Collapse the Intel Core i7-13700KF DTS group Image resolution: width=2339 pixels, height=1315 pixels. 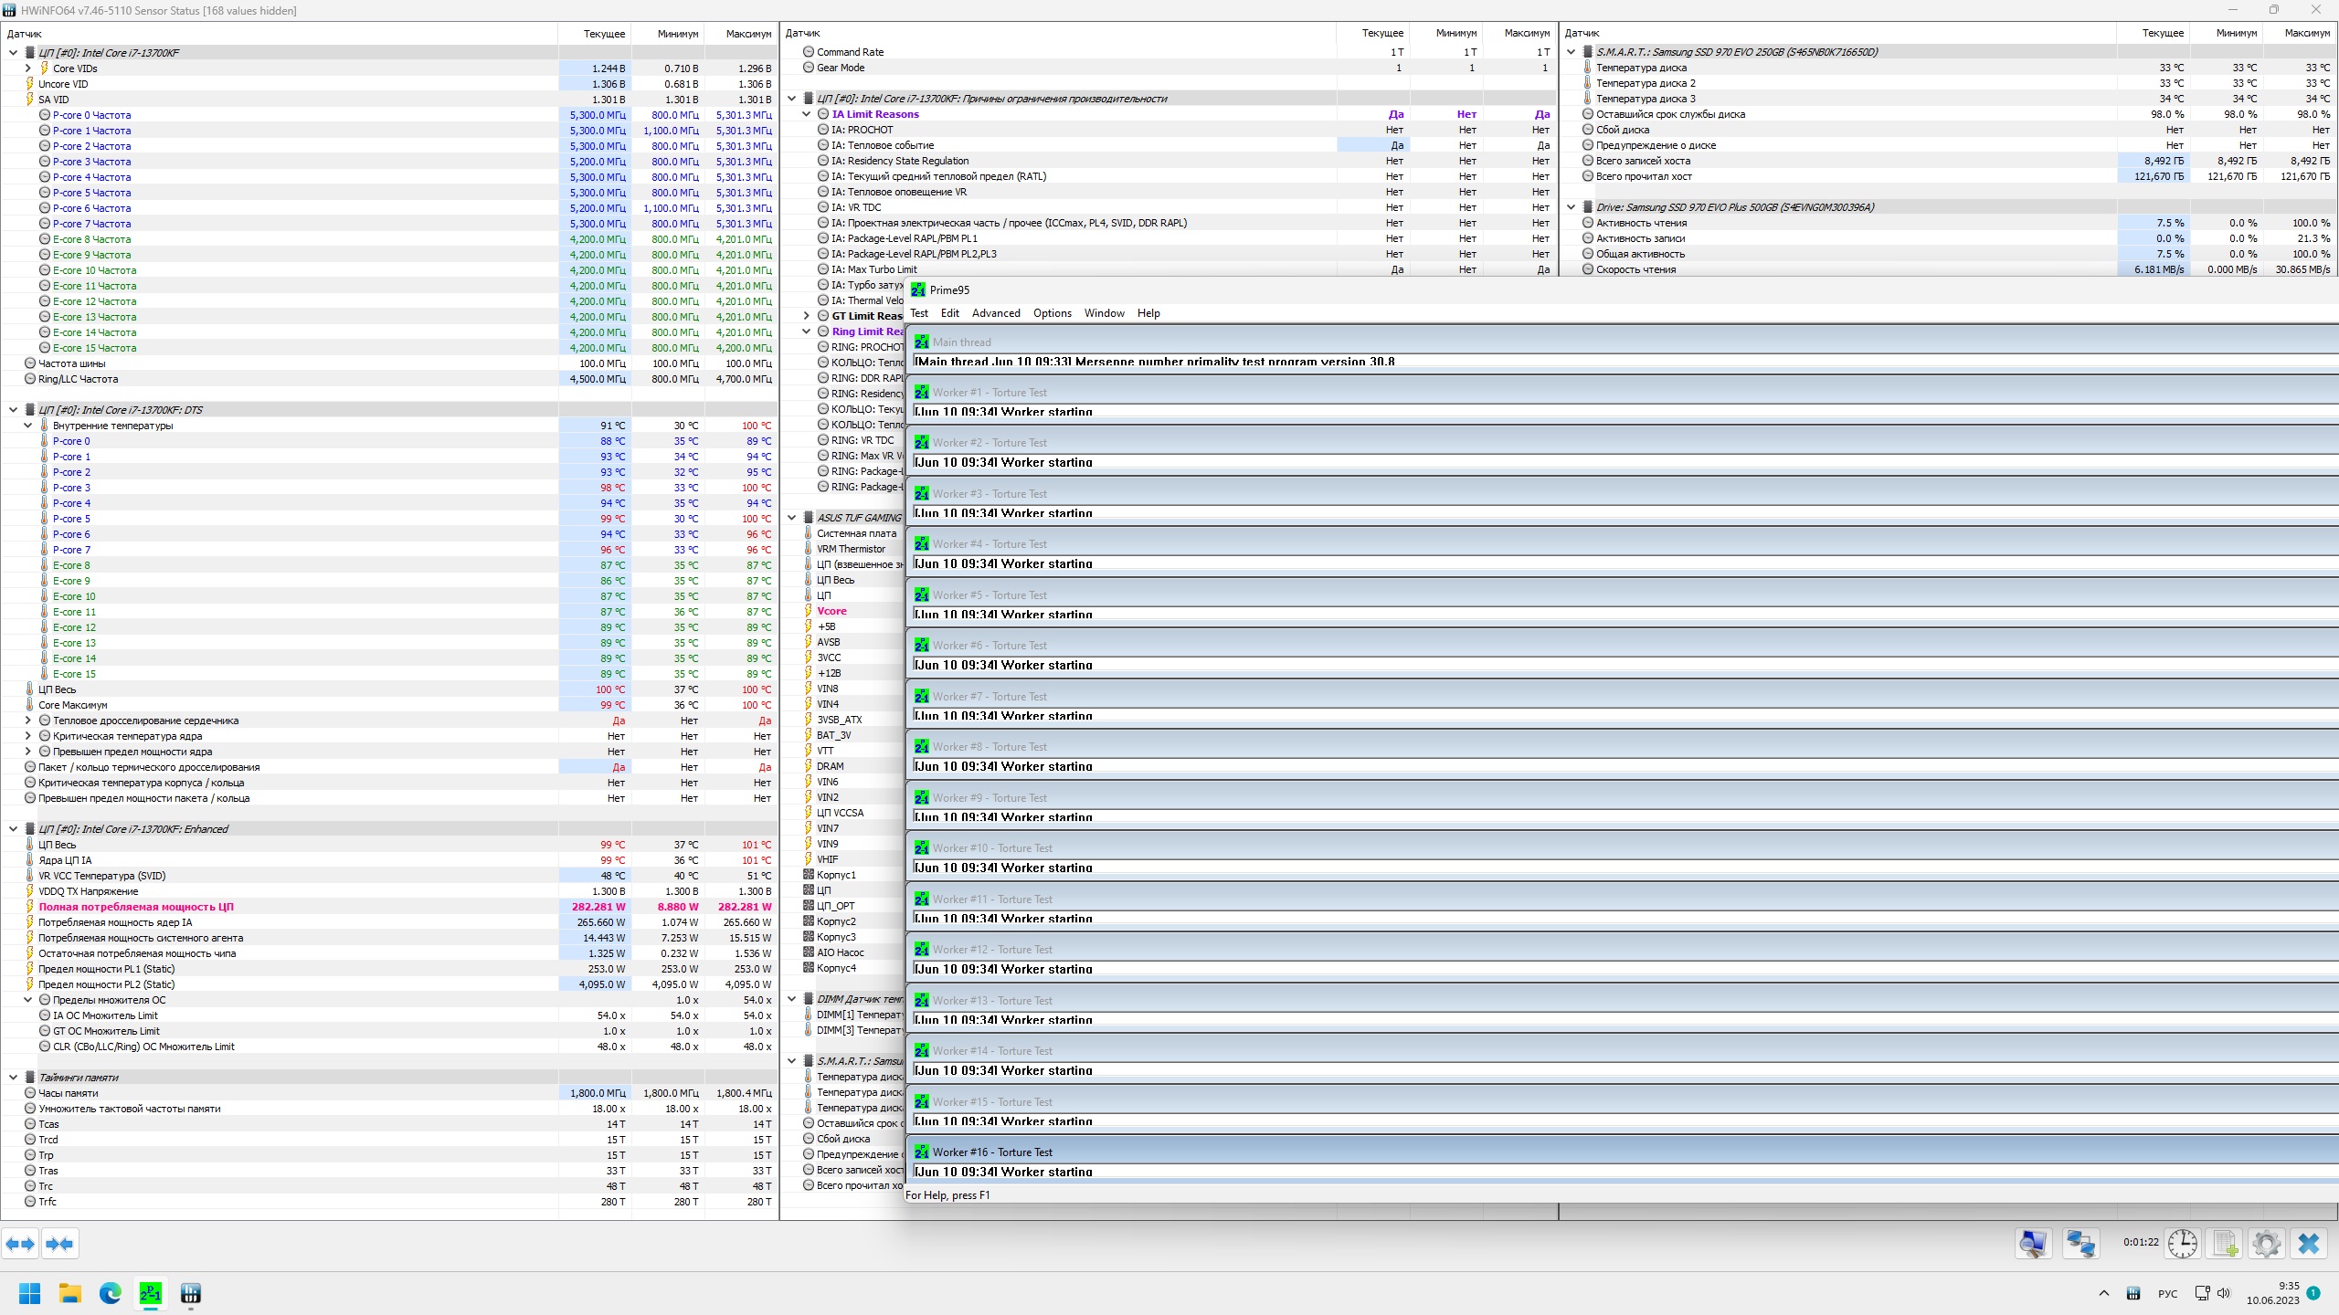click(13, 410)
